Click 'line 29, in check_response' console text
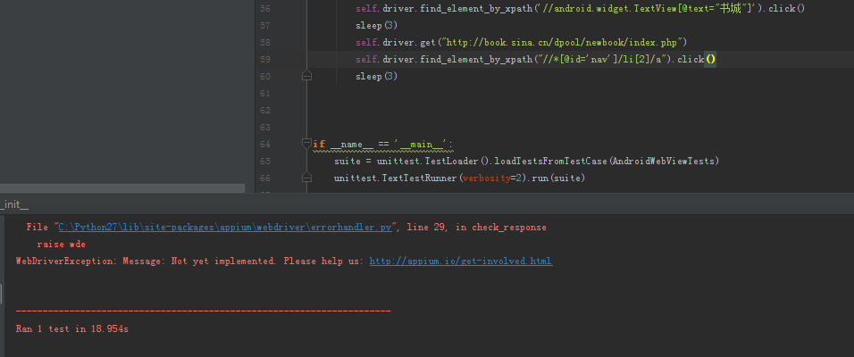Viewport: 854px width, 357px height. click(476, 228)
